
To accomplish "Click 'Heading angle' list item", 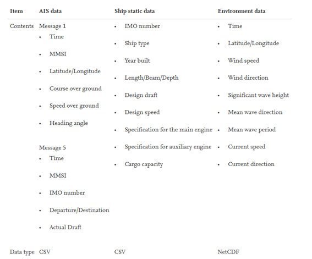I will tap(68, 123).
